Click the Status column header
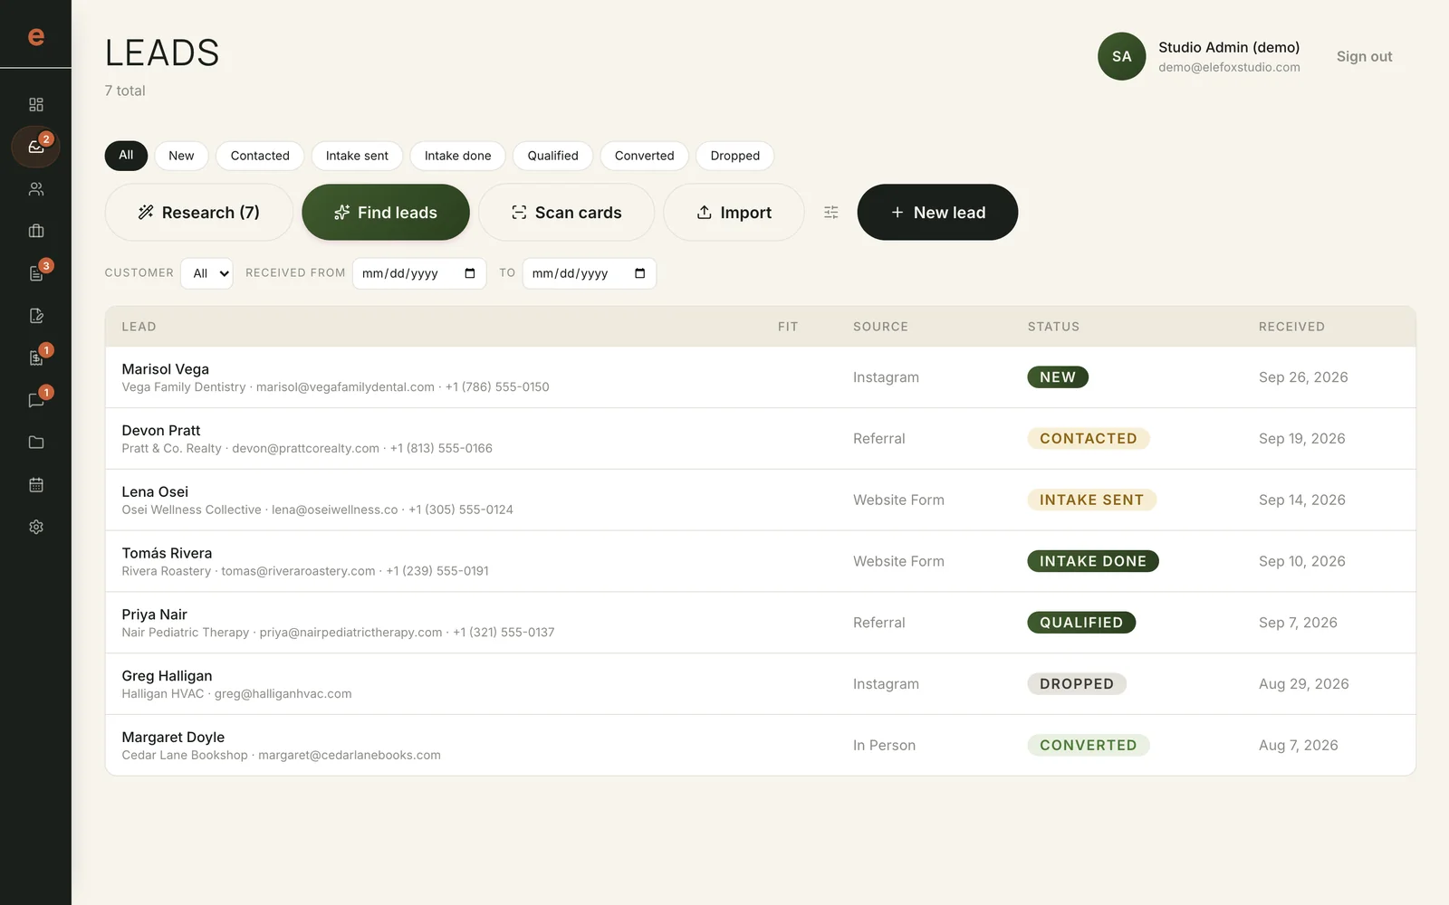 pyautogui.click(x=1053, y=327)
